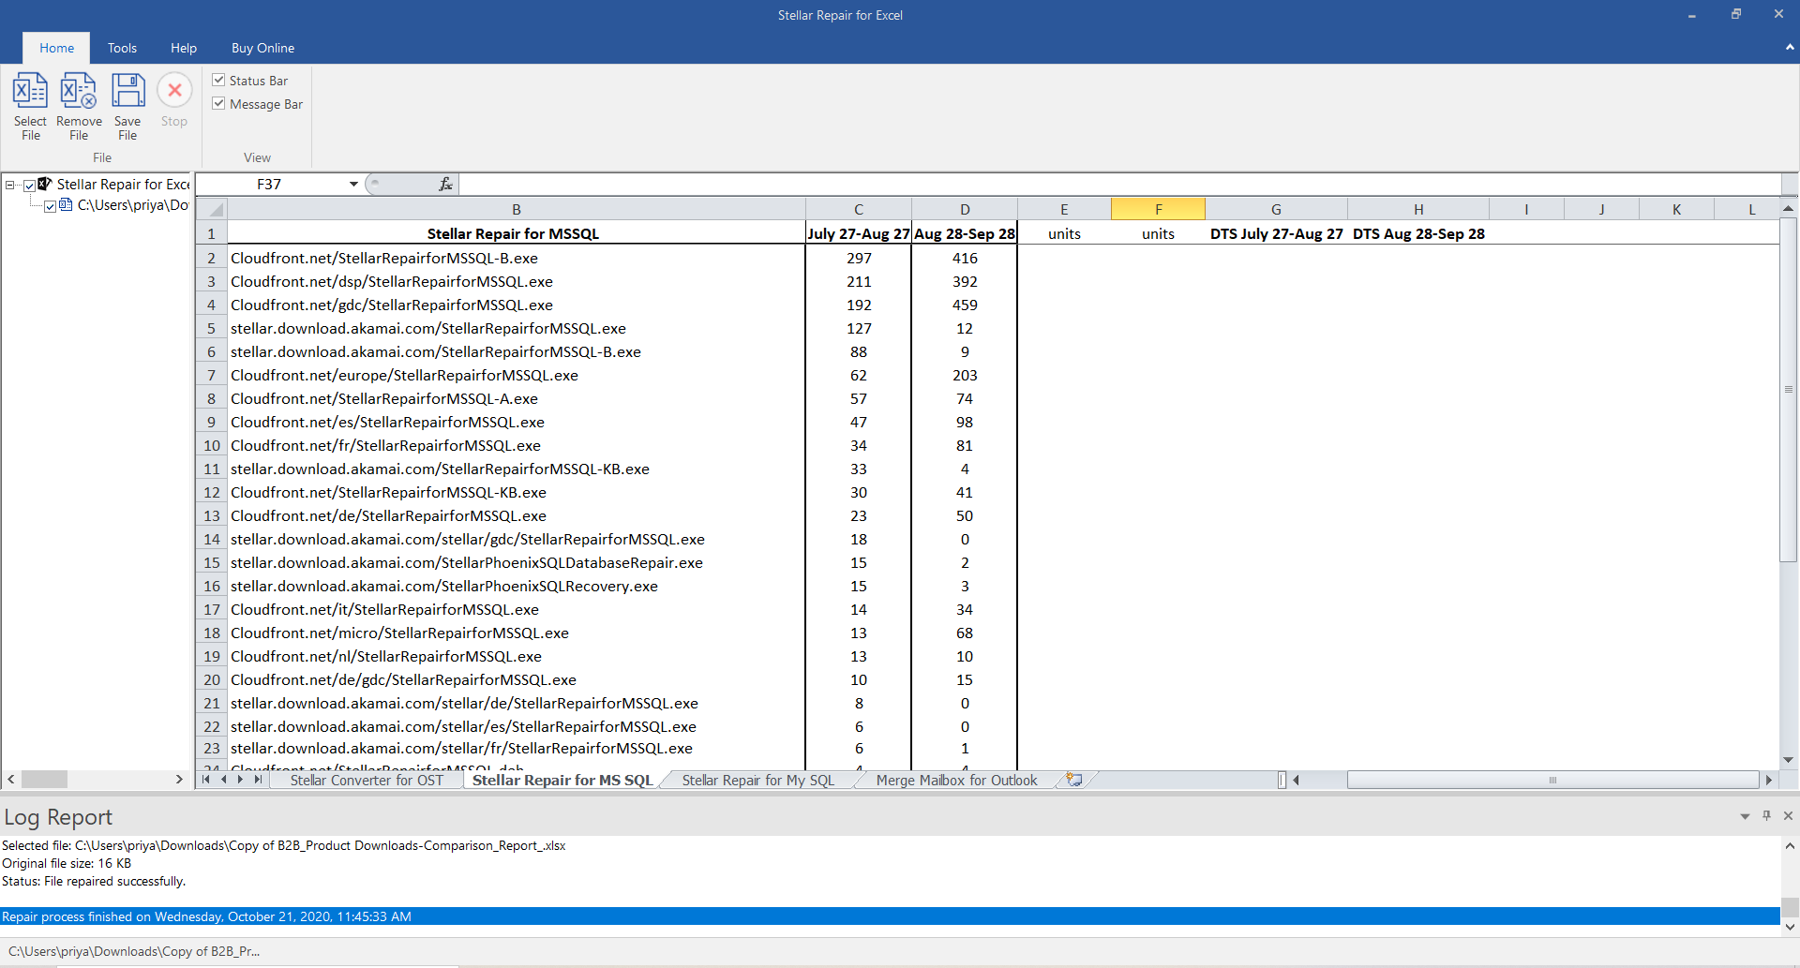
Task: Click the select-all corner of the grid
Action: pos(212,209)
